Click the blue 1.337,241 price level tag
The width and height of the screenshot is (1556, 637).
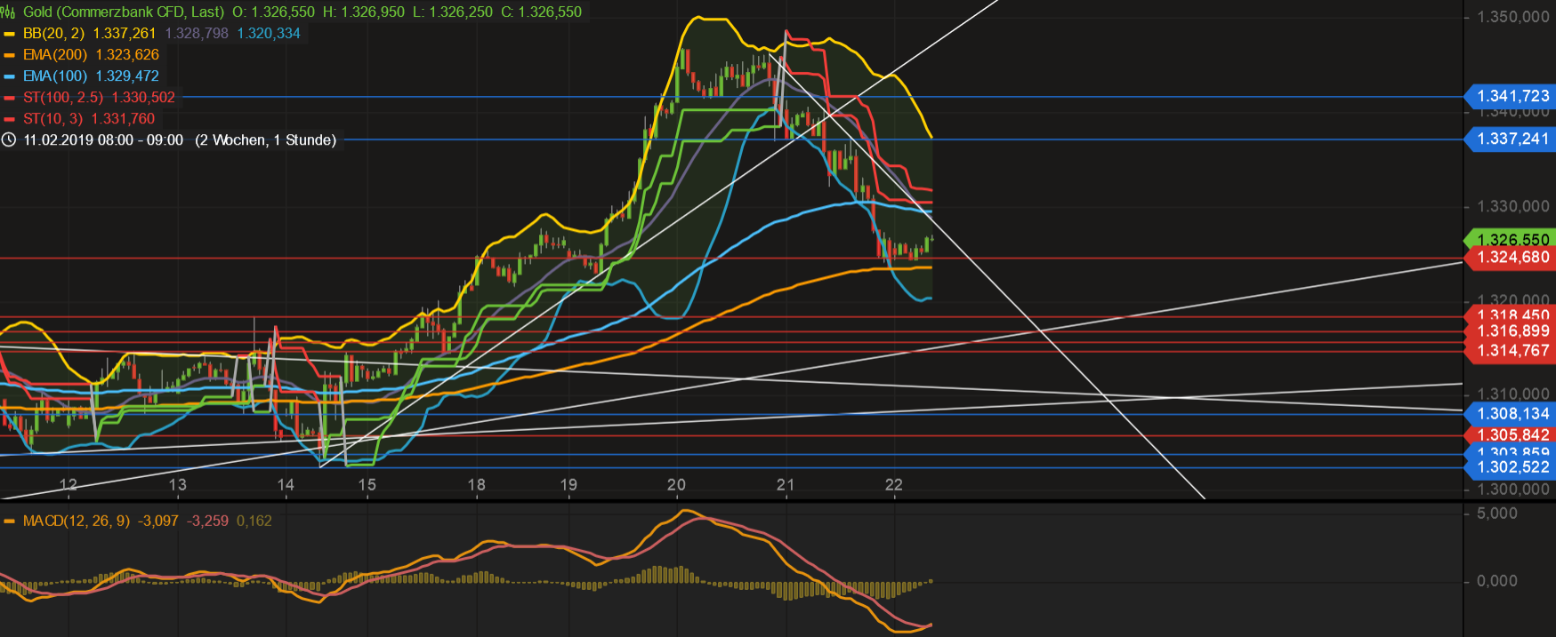click(1512, 139)
